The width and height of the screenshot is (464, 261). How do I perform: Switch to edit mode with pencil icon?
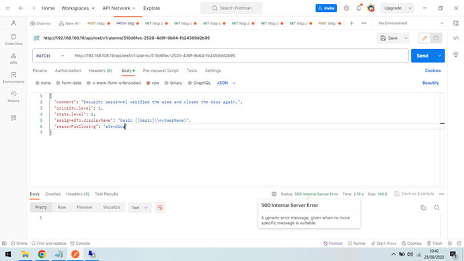424,38
